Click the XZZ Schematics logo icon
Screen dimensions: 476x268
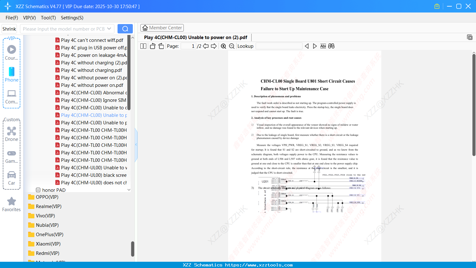[x=8, y=6]
